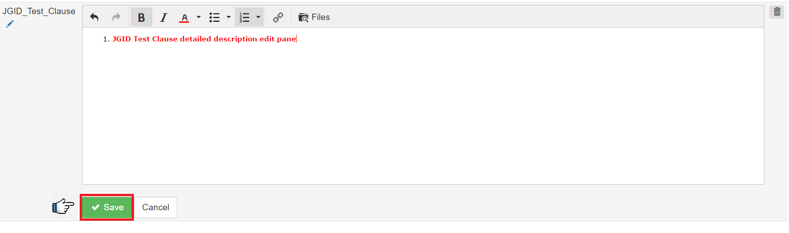Screen dimensions: 789x233
Task: Toggle bold formatting off
Action: pyautogui.click(x=141, y=17)
